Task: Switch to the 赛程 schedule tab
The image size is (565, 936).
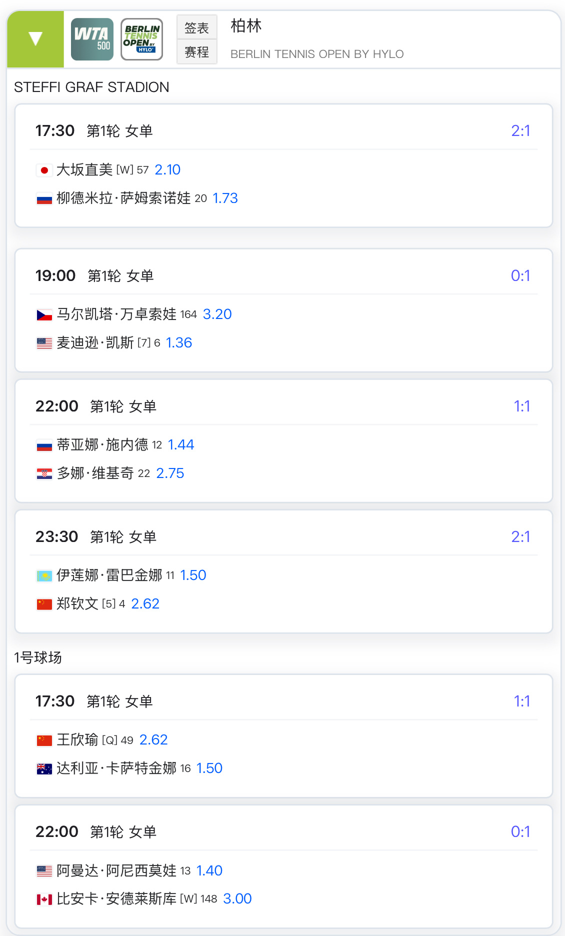Action: 196,52
